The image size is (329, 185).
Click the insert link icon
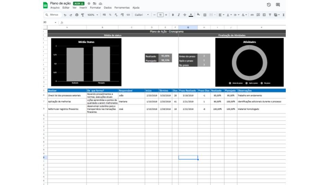coord(252,15)
